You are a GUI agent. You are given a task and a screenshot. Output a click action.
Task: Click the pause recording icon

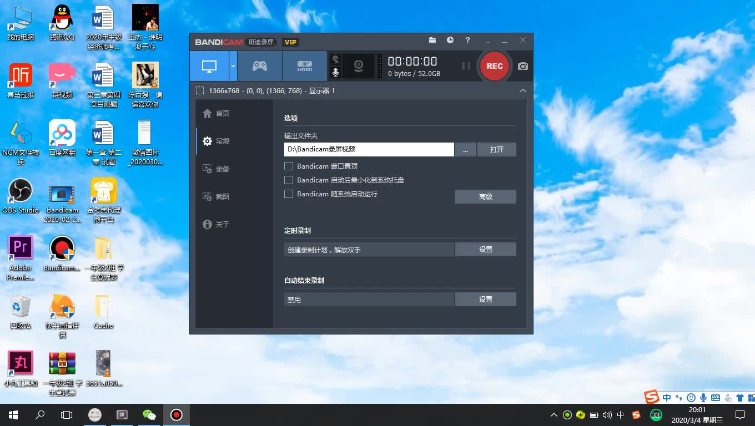tap(466, 66)
